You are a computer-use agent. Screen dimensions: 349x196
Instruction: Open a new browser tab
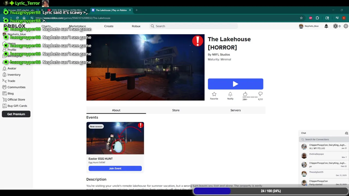[137, 10]
